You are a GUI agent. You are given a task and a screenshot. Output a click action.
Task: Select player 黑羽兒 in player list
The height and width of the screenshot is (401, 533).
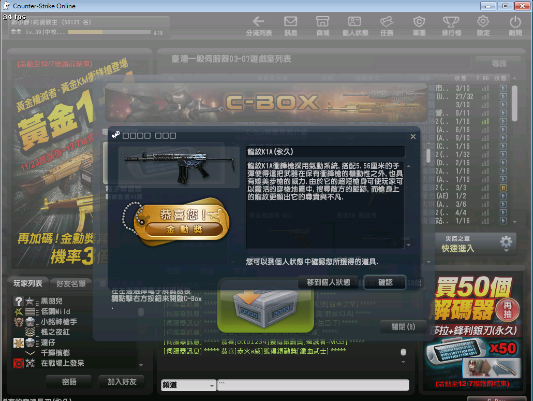tap(52, 301)
